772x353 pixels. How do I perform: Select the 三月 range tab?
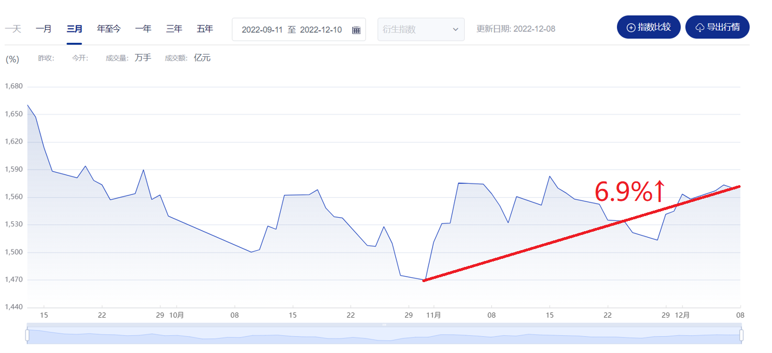pos(74,29)
